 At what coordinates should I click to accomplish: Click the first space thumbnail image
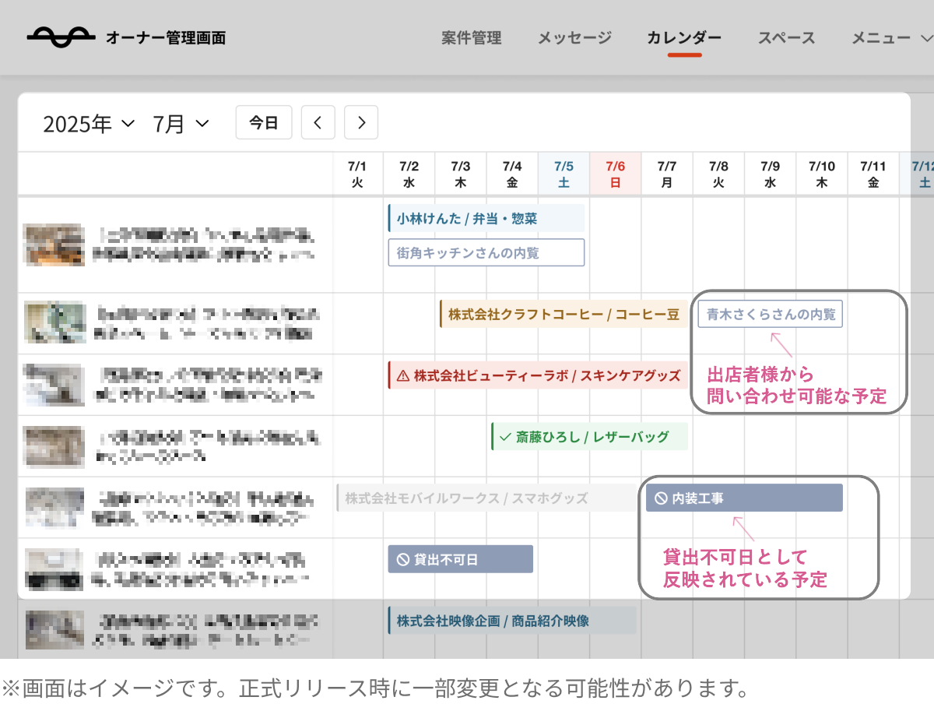point(53,245)
